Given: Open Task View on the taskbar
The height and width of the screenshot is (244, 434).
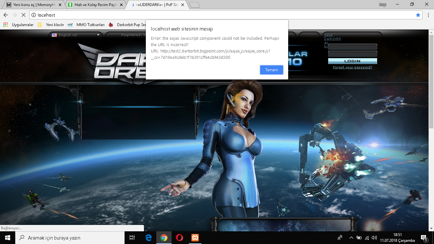Looking at the screenshot, I should 132,238.
